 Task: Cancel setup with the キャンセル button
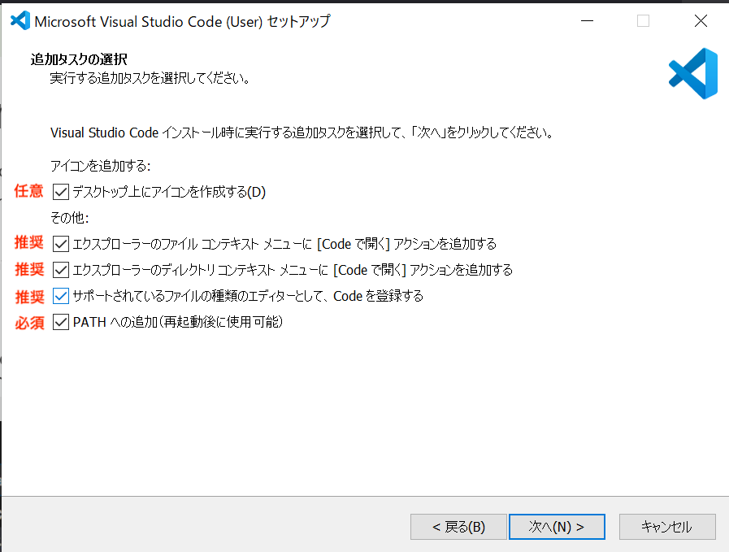[x=667, y=527]
